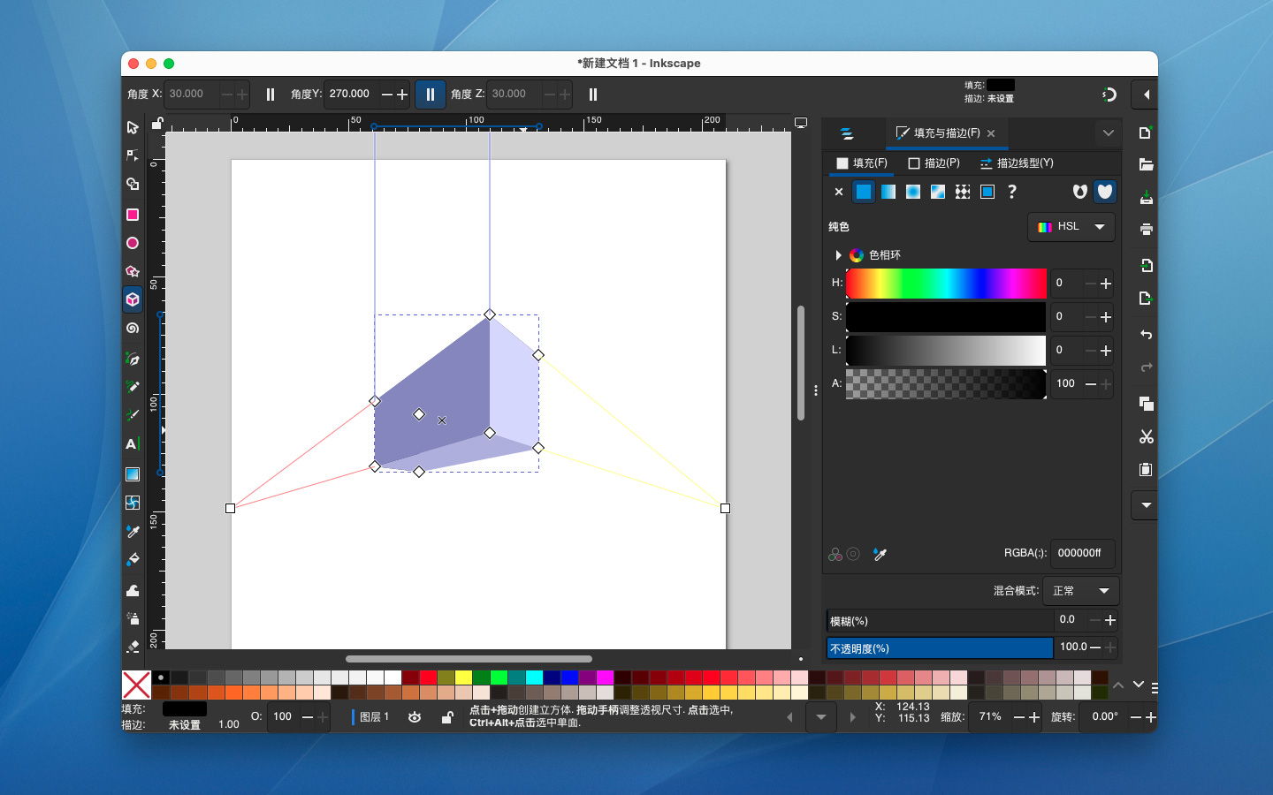This screenshot has width=1273, height=795.
Task: Open the blend mode 正常 dropdown
Action: [x=1081, y=591]
